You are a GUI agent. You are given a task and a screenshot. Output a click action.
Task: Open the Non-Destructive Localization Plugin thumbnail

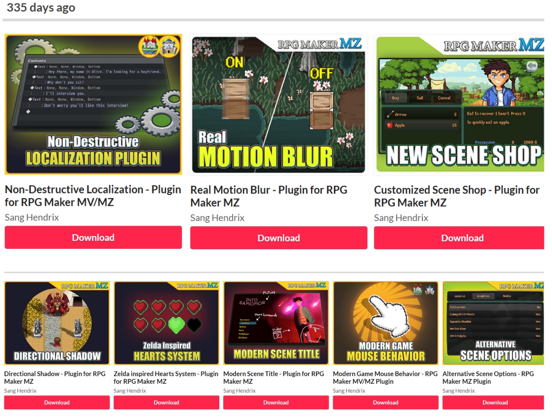[93, 104]
